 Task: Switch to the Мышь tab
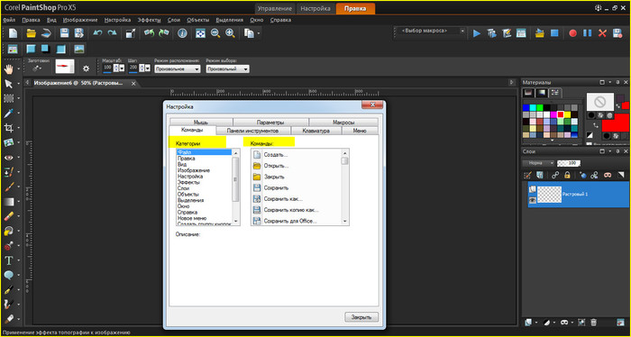pos(200,123)
